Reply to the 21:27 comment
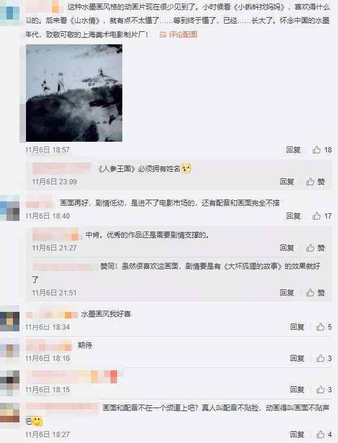The image size is (338, 443). click(287, 247)
